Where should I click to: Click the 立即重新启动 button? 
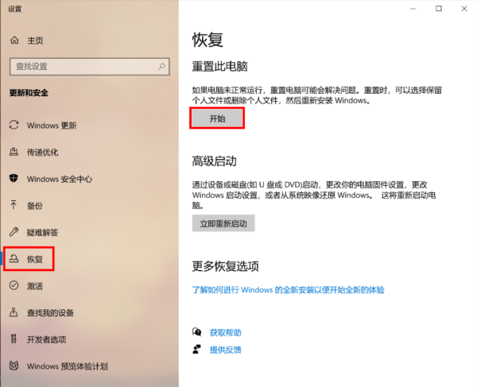pos(223,223)
